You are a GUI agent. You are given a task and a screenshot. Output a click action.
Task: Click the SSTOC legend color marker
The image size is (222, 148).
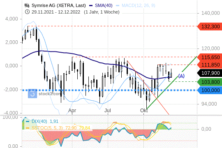28,128
